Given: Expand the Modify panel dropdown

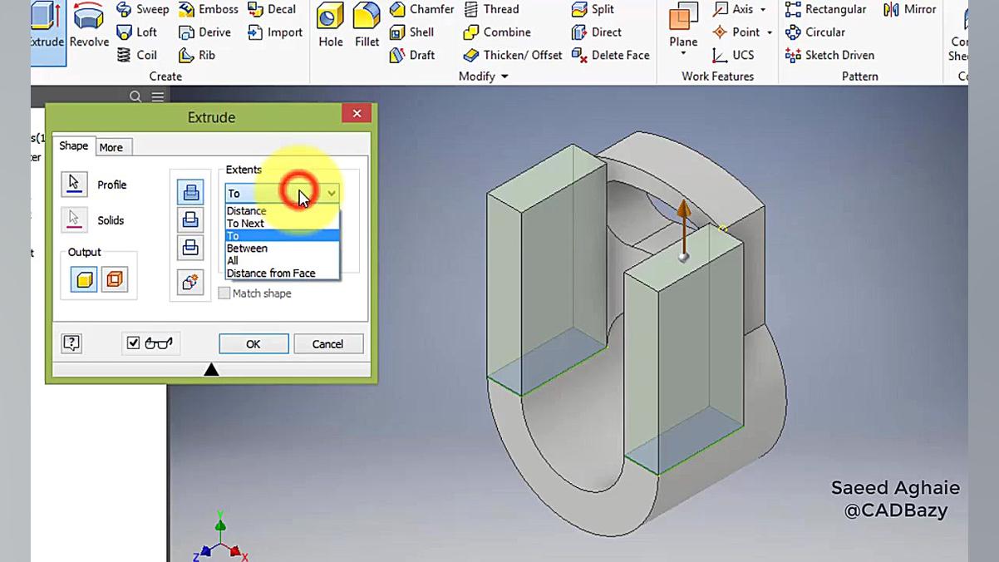Looking at the screenshot, I should 504,76.
